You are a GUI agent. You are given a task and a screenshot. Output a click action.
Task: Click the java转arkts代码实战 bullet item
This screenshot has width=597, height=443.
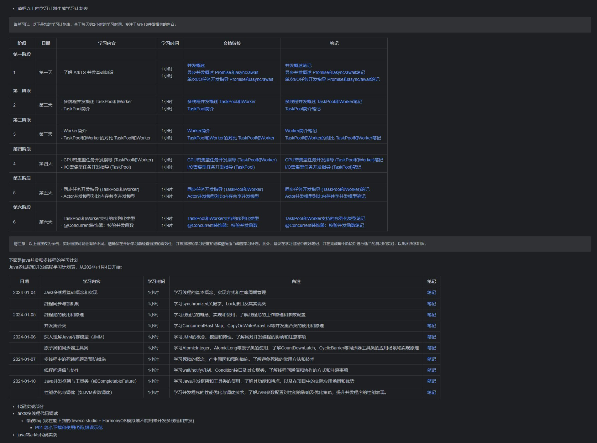coord(37,435)
